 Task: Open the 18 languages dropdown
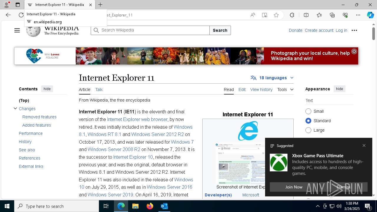click(x=272, y=78)
